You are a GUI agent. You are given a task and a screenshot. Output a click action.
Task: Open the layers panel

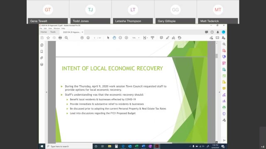point(42,65)
